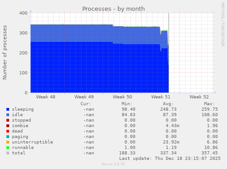Viewport: 227px width, 169px height.
Task: Select the 'Week 50' axis label
Action: (122, 97)
